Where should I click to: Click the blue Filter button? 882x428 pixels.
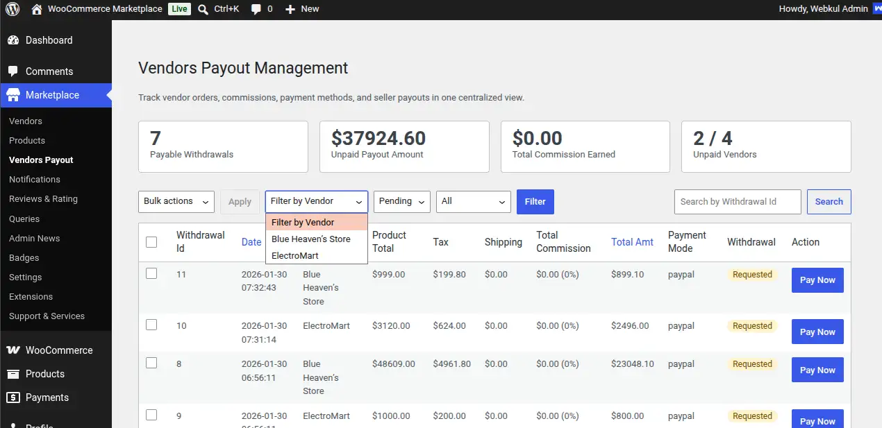click(535, 202)
